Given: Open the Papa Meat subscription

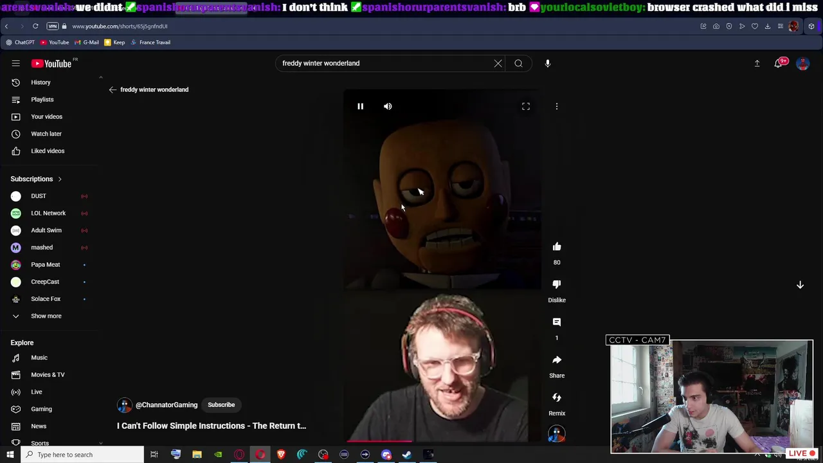Looking at the screenshot, I should click(x=45, y=264).
